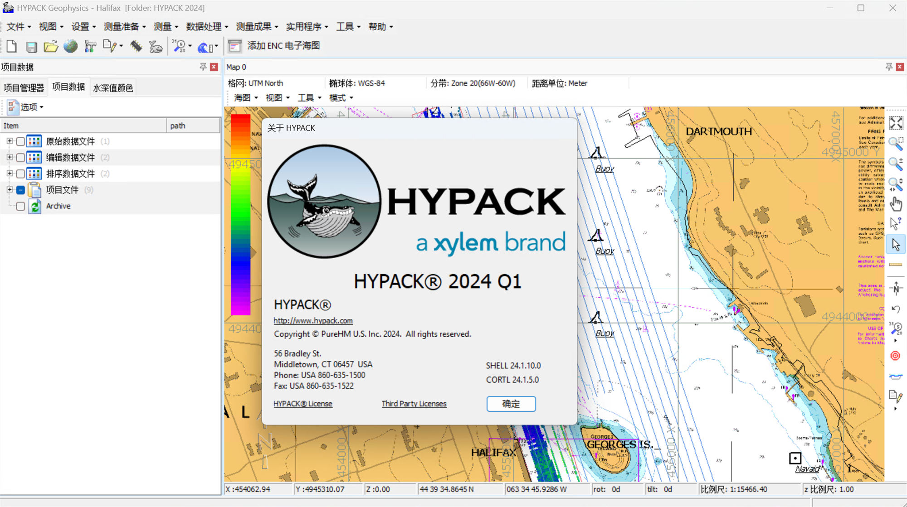Click the 选项 options icon in project panel
This screenshot has height=507, width=907.
point(12,107)
